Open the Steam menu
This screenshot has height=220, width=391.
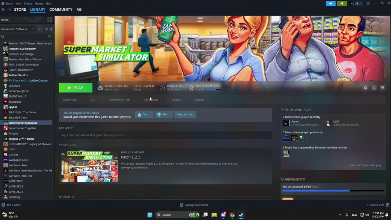coord(9,3)
